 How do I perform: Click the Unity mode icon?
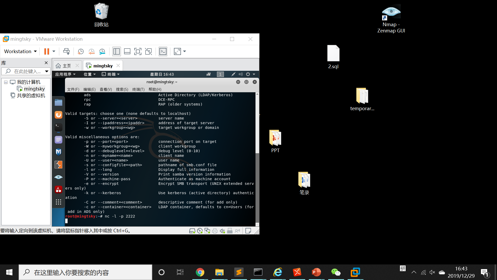pyautogui.click(x=149, y=51)
